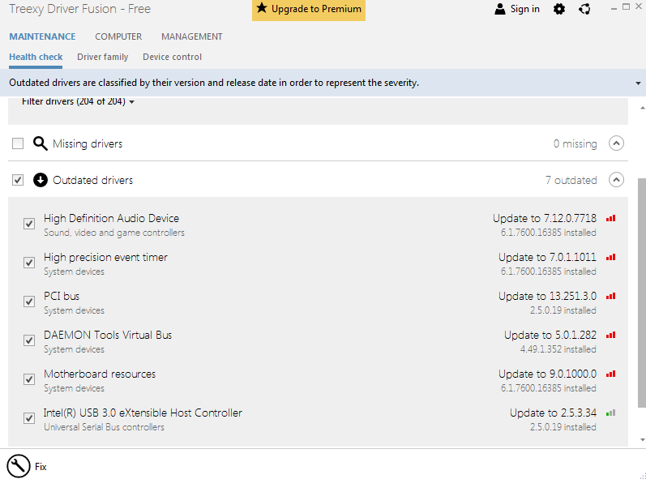Click the Fix button label
Image resolution: width=646 pixels, height=479 pixels.
pyautogui.click(x=41, y=467)
